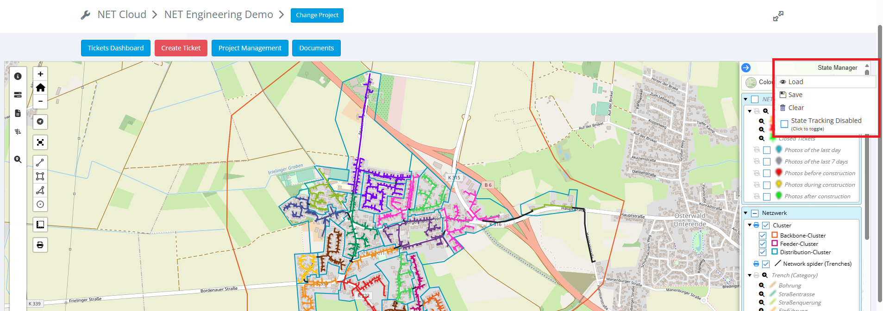Viewport: 883px width, 311px height.
Task: Click the print map icon
Action: tap(40, 245)
